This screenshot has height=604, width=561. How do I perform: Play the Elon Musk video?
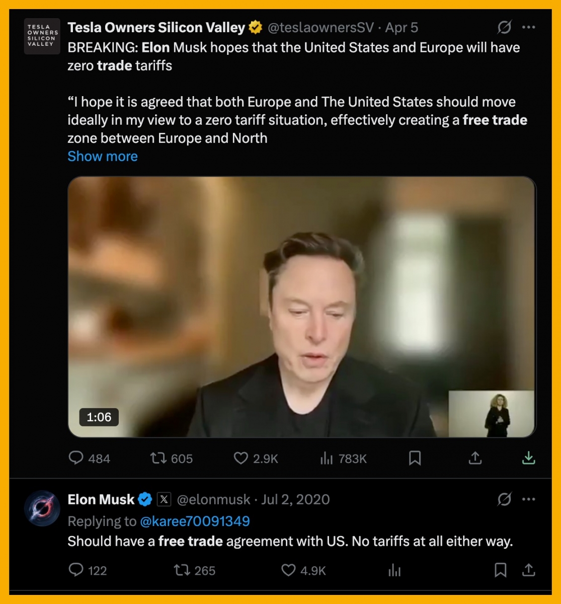pos(302,307)
